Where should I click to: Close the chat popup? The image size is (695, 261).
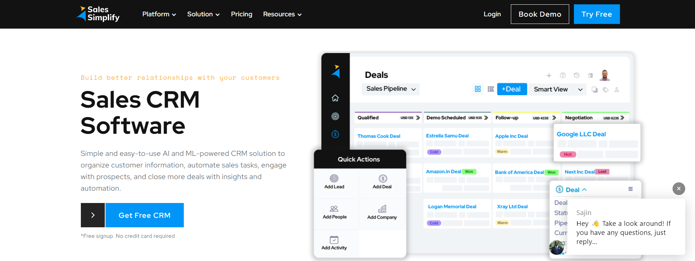(x=679, y=188)
